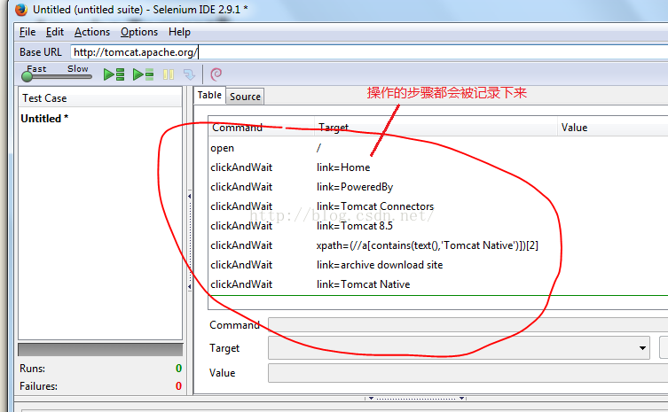
Task: Click the Runs count value
Action: tap(178, 369)
